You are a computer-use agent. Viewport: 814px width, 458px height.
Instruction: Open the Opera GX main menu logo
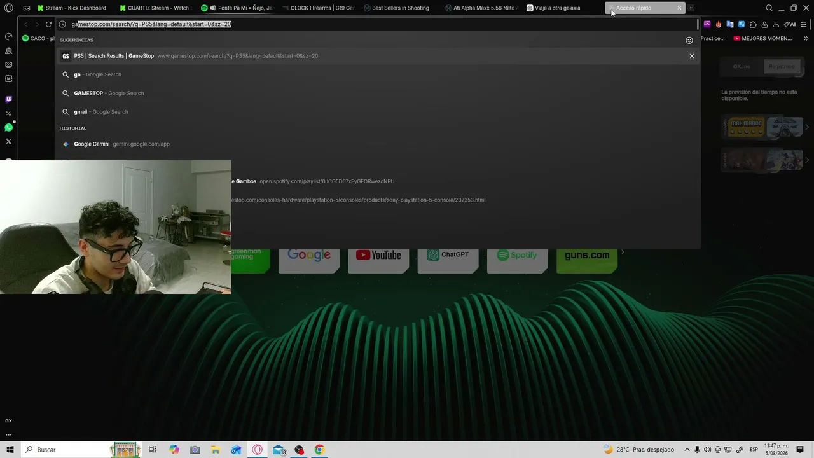point(9,8)
